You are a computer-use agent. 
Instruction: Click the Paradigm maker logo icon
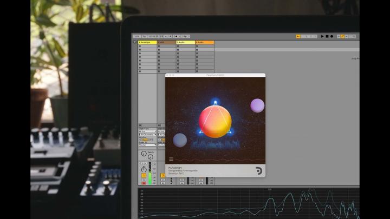(x=259, y=171)
